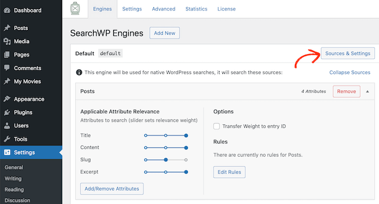Open the Advanced tab
This screenshot has height=204, width=379.
(164, 9)
